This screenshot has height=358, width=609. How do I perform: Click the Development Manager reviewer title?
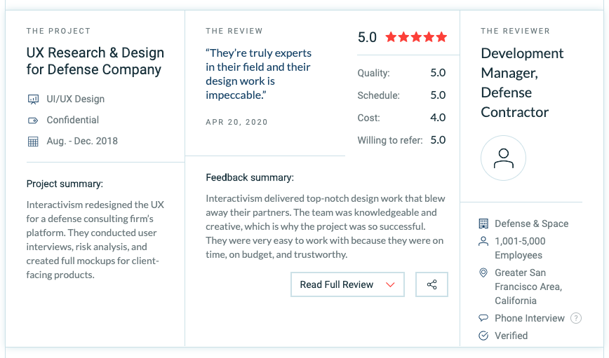522,83
